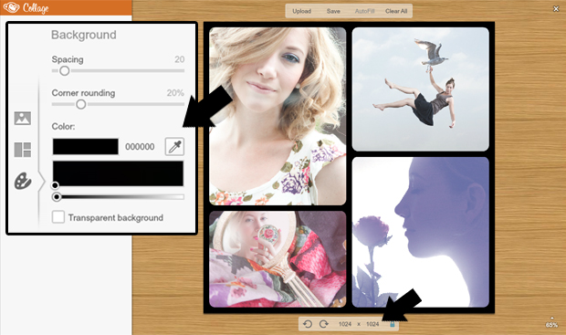
Task: Click the AutoFill button
Action: coord(364,11)
